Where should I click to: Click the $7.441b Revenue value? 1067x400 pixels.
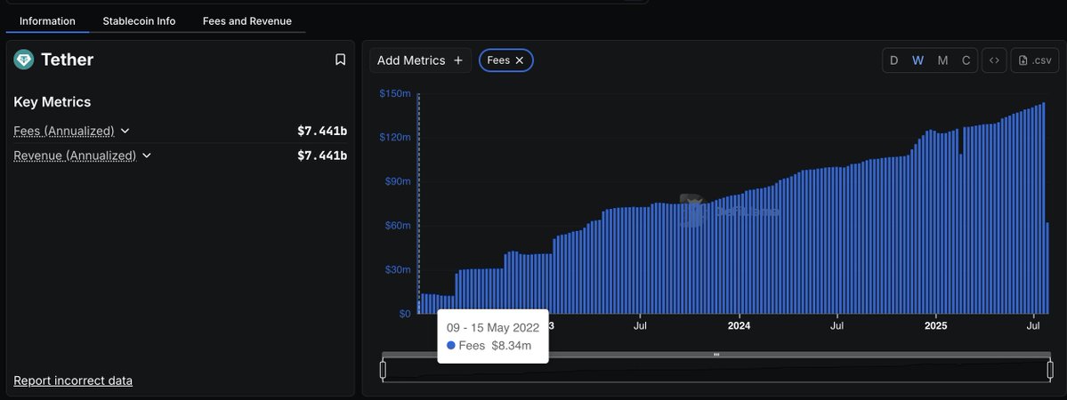tap(322, 156)
